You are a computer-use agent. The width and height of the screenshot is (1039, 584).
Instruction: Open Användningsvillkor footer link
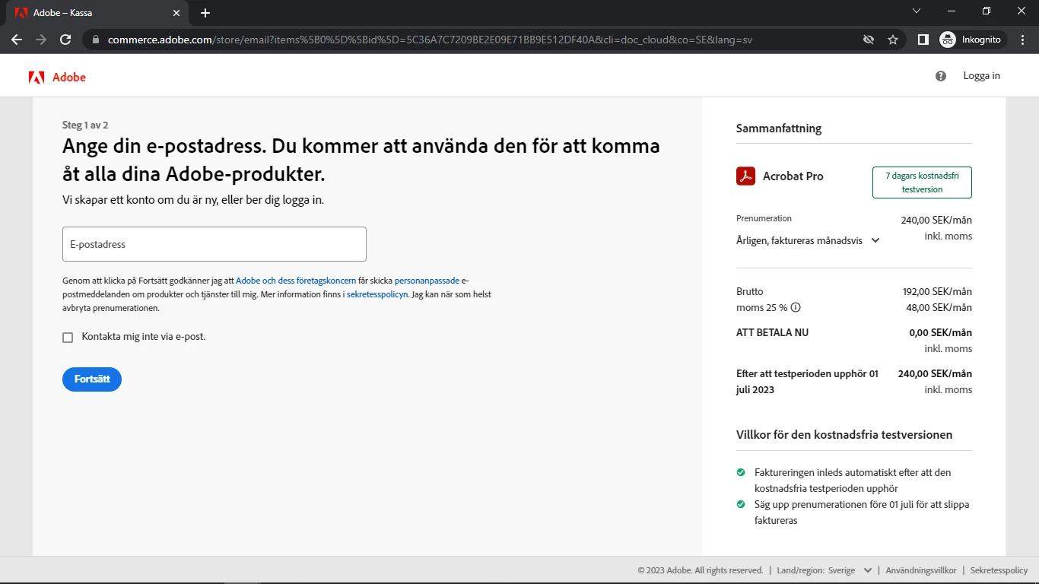pos(920,570)
